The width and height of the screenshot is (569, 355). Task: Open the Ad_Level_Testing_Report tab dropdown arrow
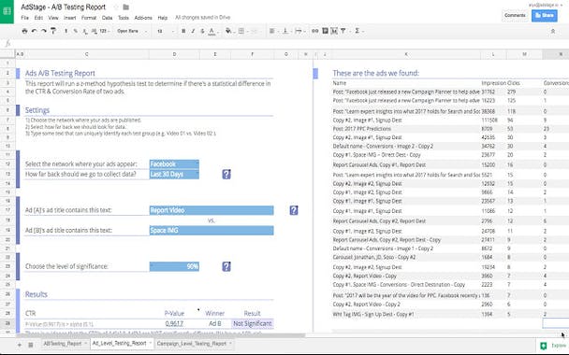151,343
